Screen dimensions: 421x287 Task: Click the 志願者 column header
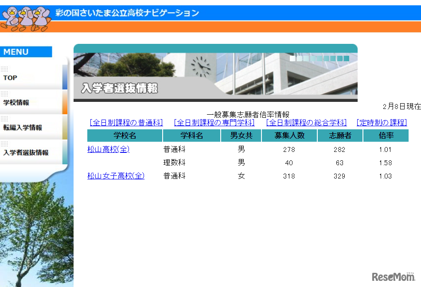340,136
